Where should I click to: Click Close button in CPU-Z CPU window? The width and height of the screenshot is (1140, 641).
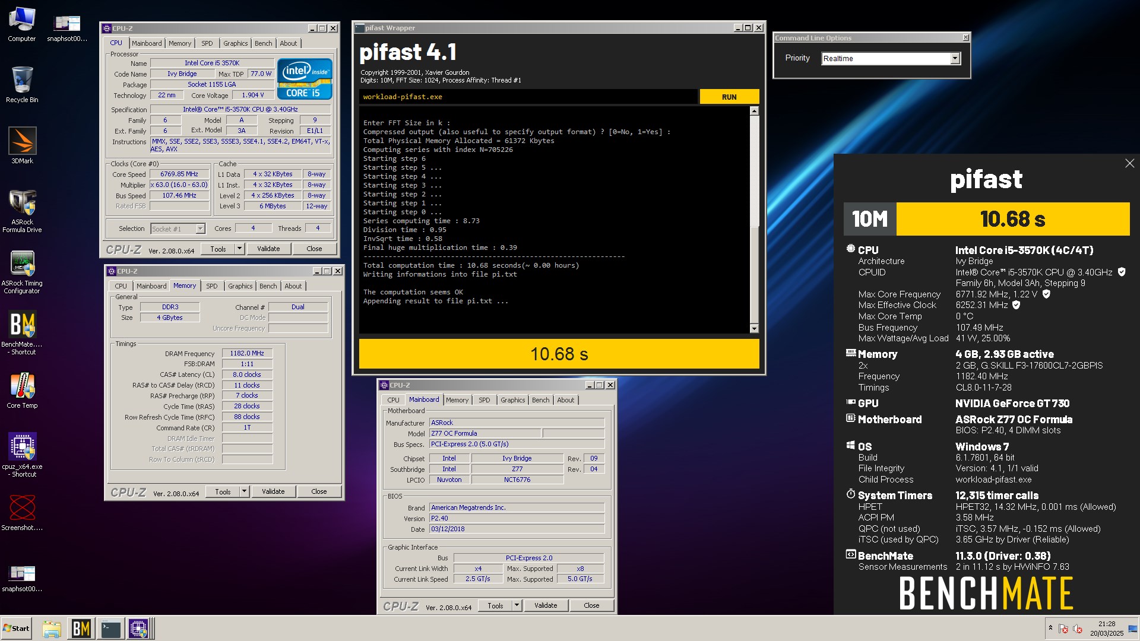(314, 249)
